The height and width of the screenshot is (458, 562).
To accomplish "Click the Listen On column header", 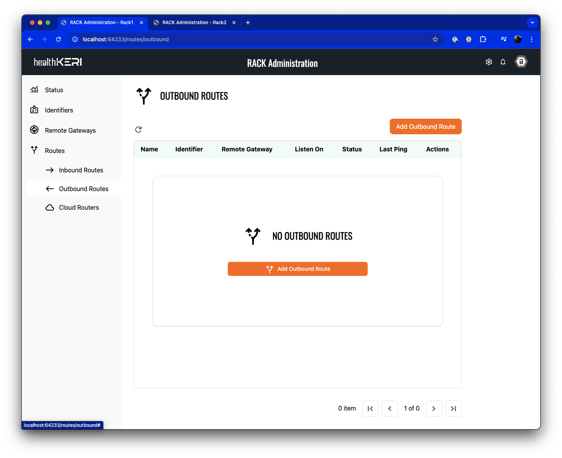I will coord(309,149).
